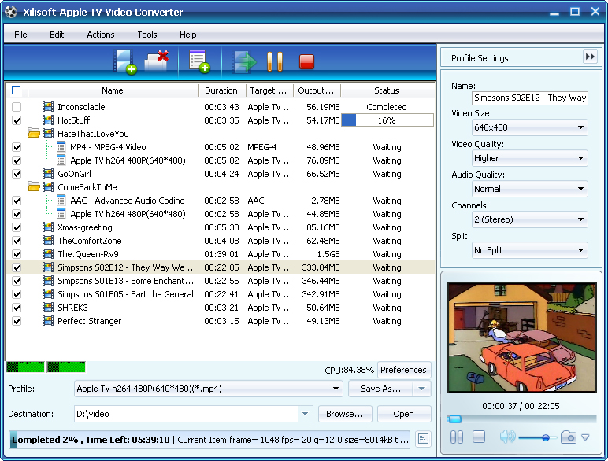Open the Audio Quality dropdown

click(x=530, y=189)
